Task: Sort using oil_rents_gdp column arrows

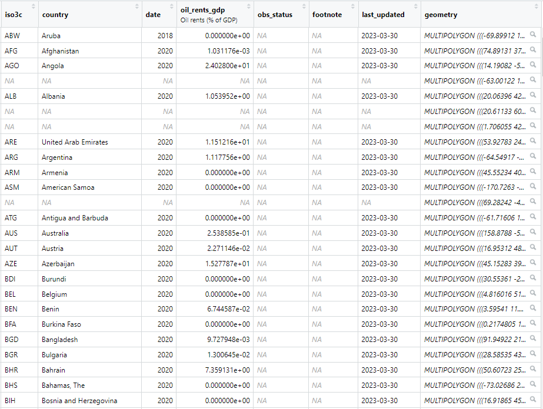Action: (x=248, y=6)
